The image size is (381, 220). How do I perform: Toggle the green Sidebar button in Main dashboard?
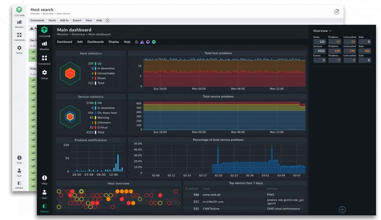pyautogui.click(x=44, y=208)
